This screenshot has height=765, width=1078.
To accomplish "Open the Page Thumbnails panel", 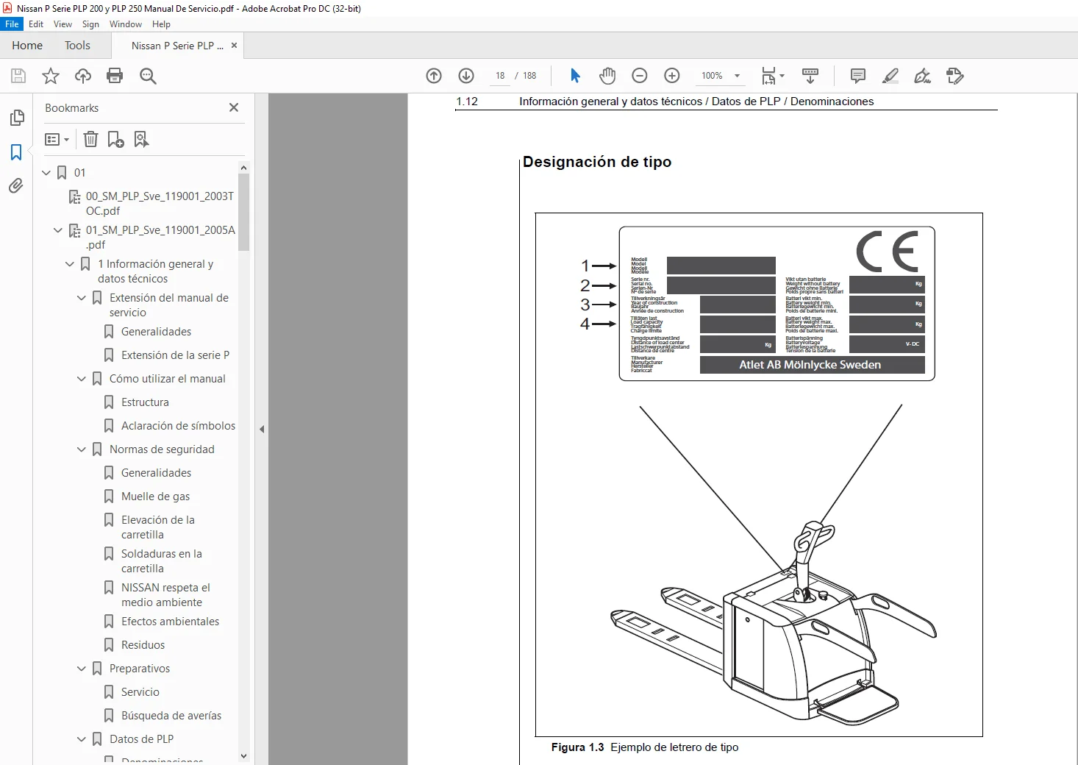I will [16, 118].
